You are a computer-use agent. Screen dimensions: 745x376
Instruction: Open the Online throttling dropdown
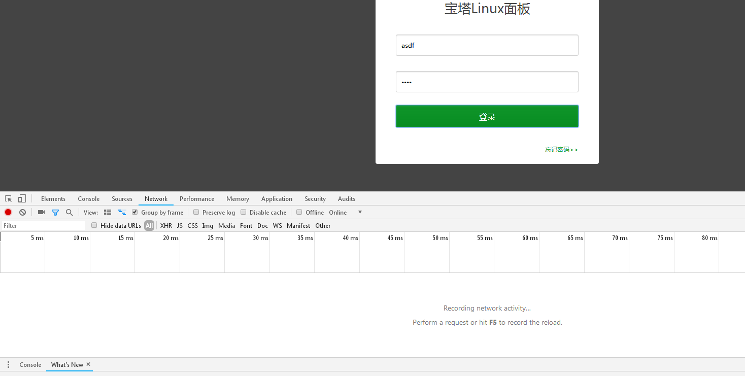tap(346, 212)
